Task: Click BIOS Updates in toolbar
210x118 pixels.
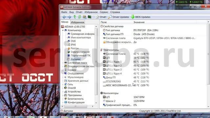Action: (x=141, y=17)
